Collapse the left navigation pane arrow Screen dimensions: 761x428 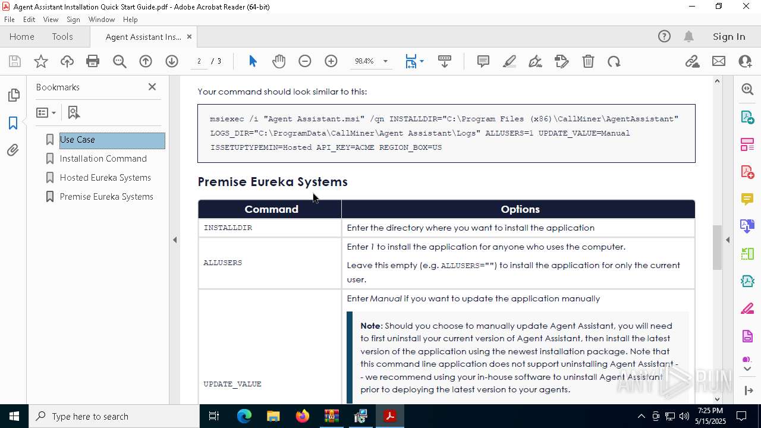[x=175, y=240]
